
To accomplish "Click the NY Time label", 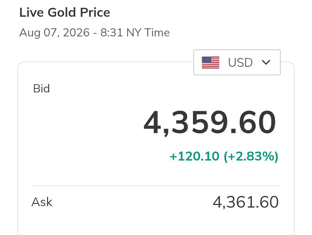I will [x=148, y=33].
